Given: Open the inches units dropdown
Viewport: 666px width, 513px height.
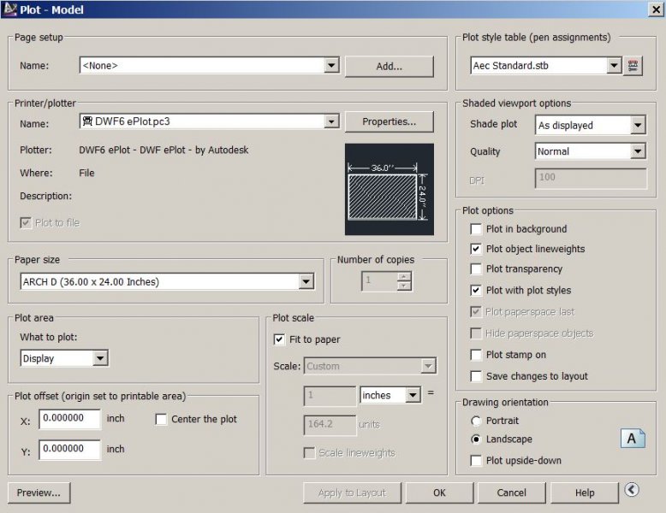Looking at the screenshot, I should (413, 396).
